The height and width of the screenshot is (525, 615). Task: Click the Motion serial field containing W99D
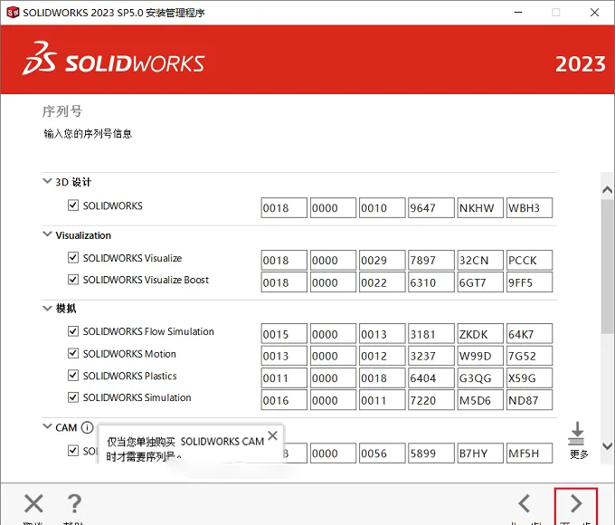pos(480,356)
